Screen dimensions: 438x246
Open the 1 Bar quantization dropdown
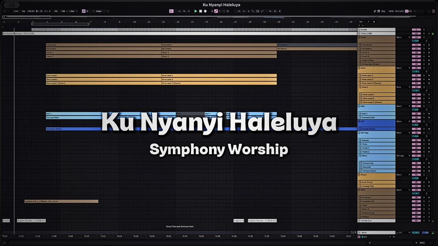tap(73, 11)
